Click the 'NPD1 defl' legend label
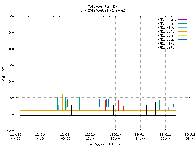This screenshot has width=196, height=147. point(166,48)
